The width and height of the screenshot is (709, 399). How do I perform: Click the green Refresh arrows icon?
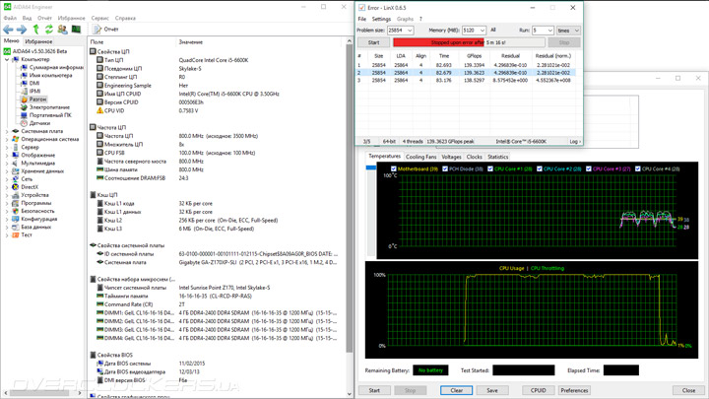coord(49,30)
